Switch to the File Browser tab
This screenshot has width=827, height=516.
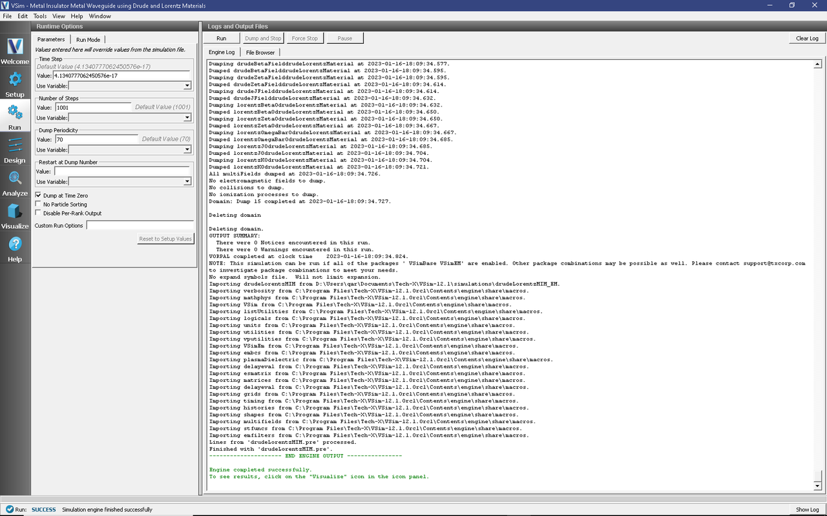260,52
